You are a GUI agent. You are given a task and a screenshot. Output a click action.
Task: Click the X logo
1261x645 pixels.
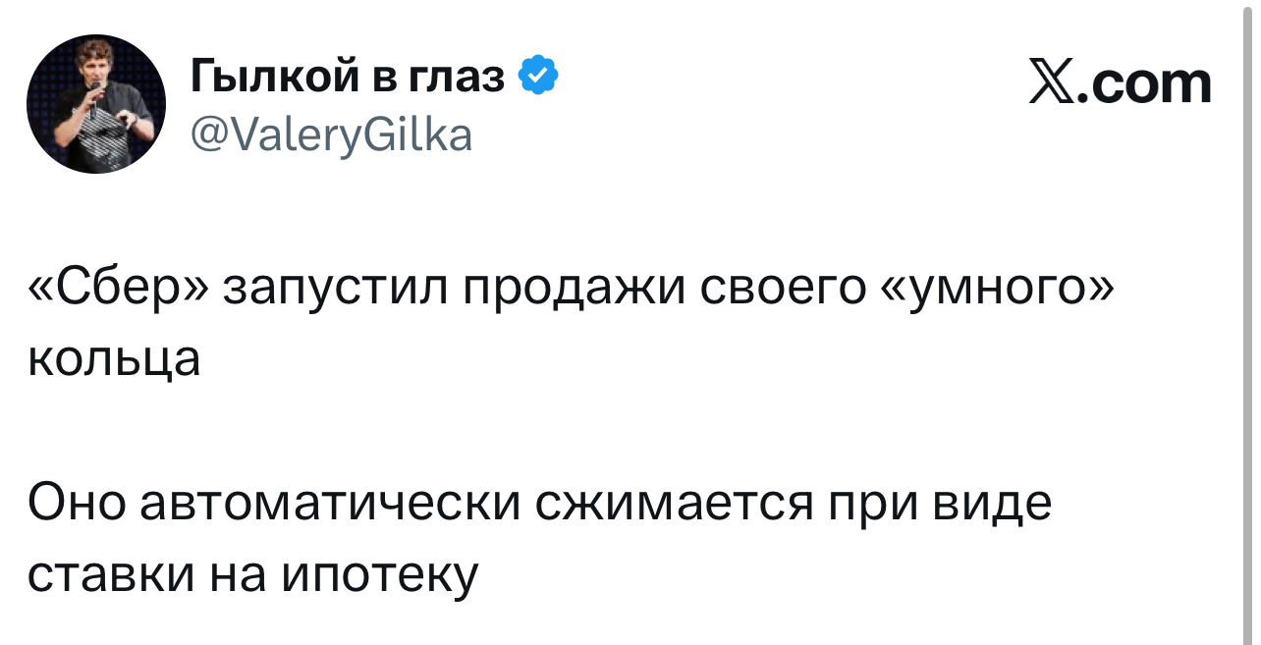tap(1054, 83)
